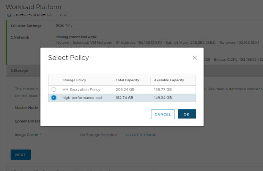Click the high-performance-ssd policy name
263x171 pixels.
tap(82, 98)
